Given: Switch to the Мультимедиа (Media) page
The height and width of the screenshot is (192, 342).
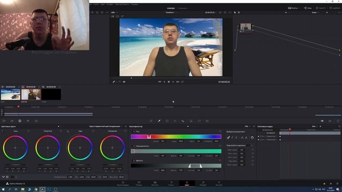Looking at the screenshot, I should click(123, 183).
